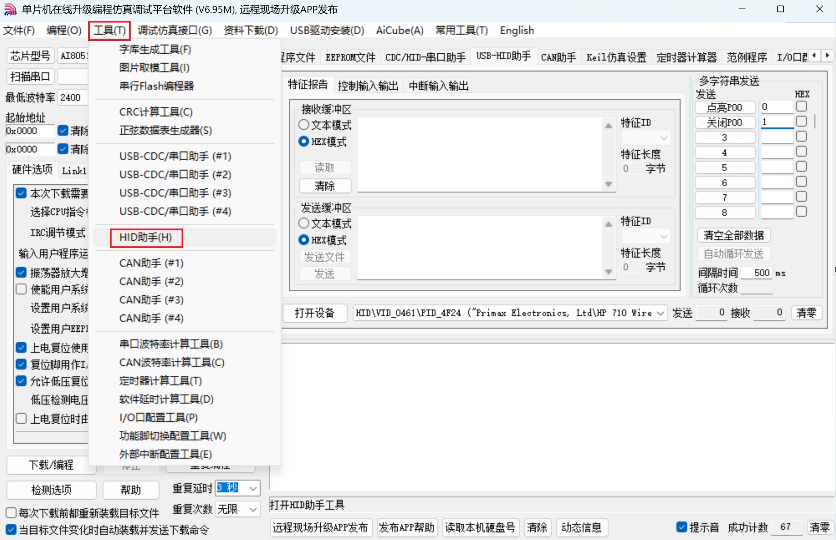836x540 pixels.
Task: Choose 串口波特率计算工具(B) menu entry
Action: tap(171, 344)
